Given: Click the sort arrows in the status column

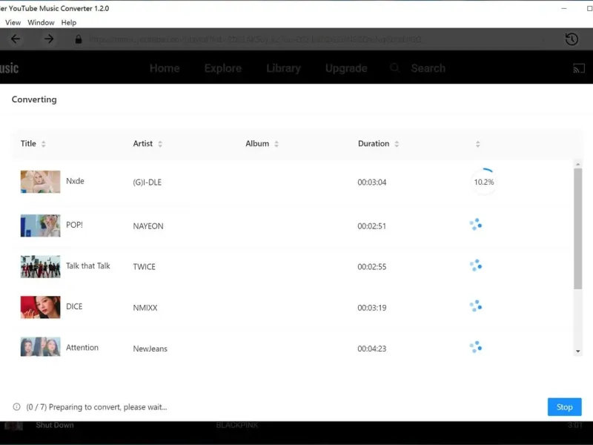Looking at the screenshot, I should tap(478, 144).
